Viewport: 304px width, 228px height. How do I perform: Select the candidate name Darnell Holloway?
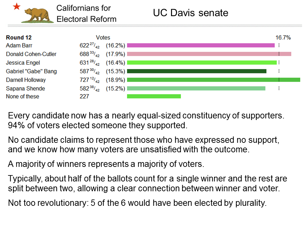(x=26, y=80)
